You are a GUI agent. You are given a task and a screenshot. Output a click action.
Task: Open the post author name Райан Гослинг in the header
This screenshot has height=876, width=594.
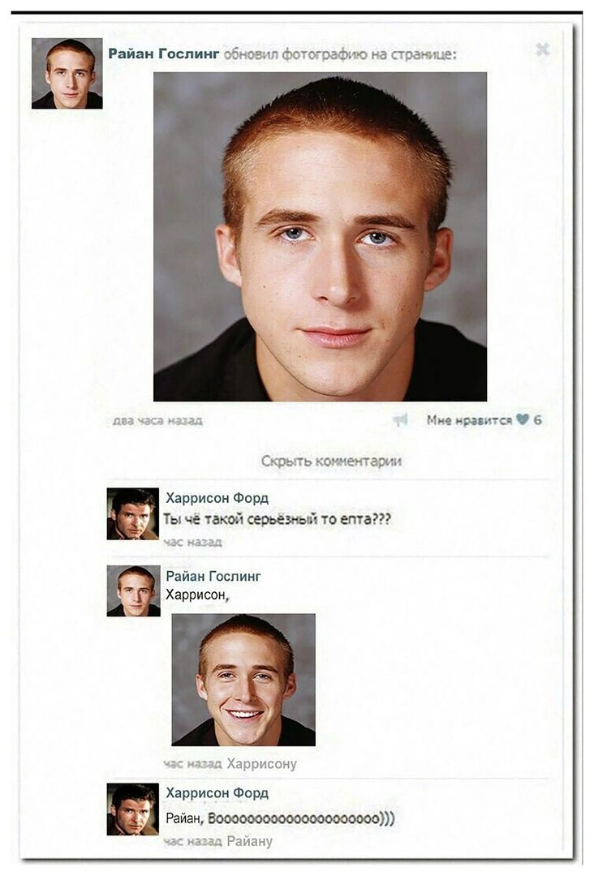(164, 54)
